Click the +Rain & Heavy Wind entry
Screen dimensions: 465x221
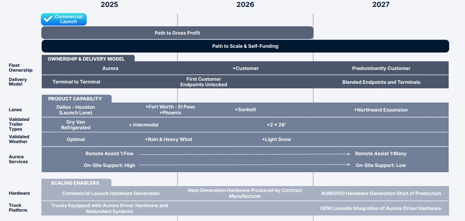[x=168, y=139]
